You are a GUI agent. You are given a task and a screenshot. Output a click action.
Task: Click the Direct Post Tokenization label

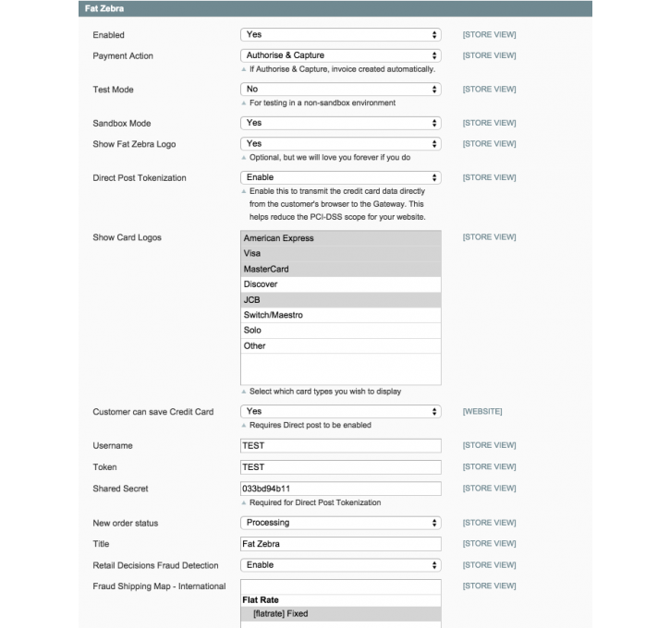click(140, 178)
